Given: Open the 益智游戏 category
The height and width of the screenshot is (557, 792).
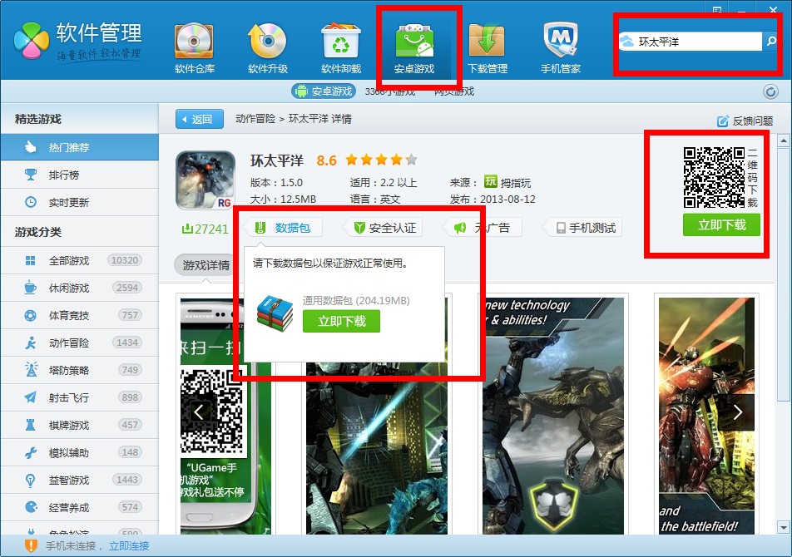Looking at the screenshot, I should (x=79, y=480).
